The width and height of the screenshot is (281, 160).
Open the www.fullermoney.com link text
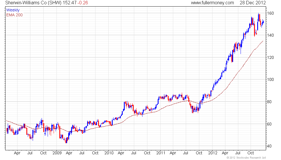pos(212,3)
